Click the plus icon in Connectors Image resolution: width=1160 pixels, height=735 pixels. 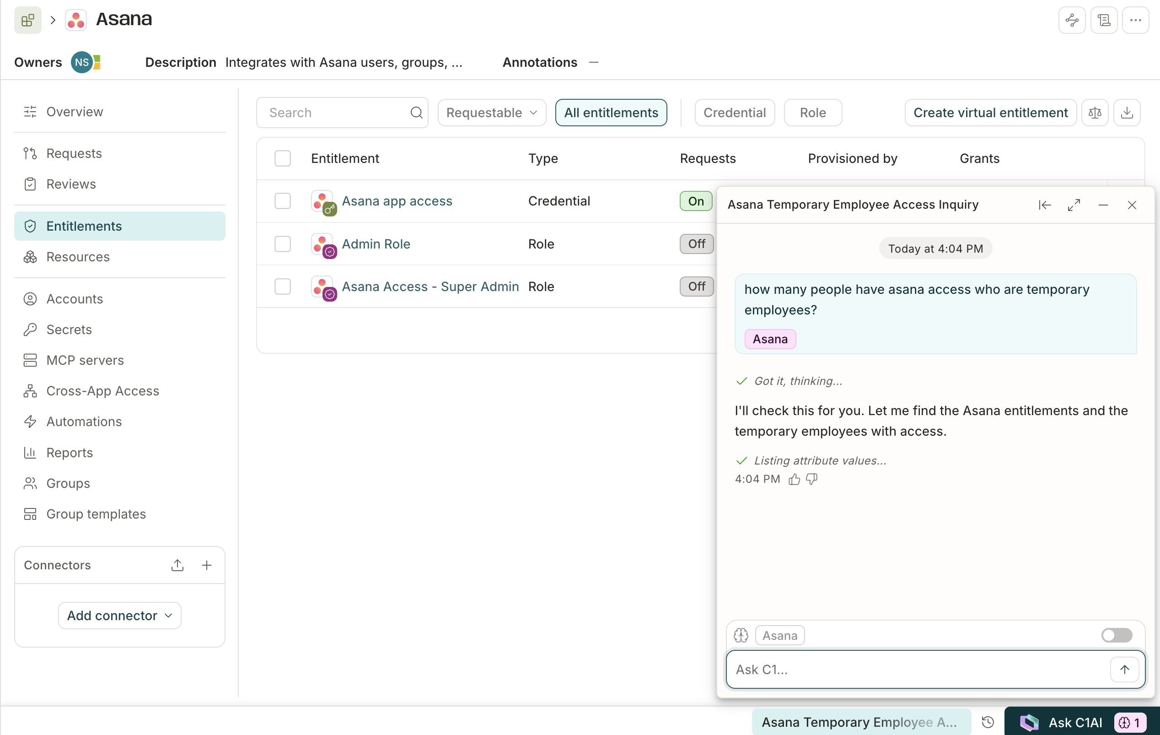(x=207, y=565)
